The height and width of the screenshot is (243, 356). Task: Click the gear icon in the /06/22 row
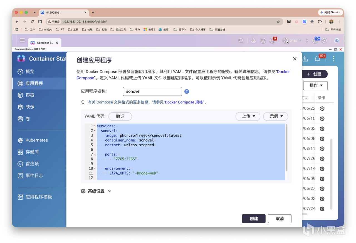322,109
